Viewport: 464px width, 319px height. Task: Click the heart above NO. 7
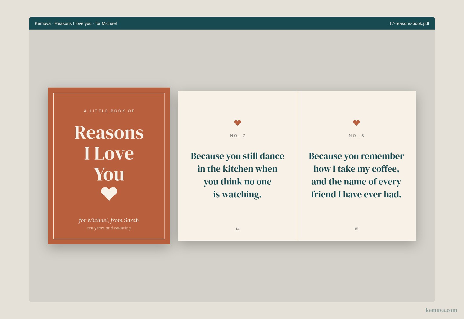click(x=238, y=123)
